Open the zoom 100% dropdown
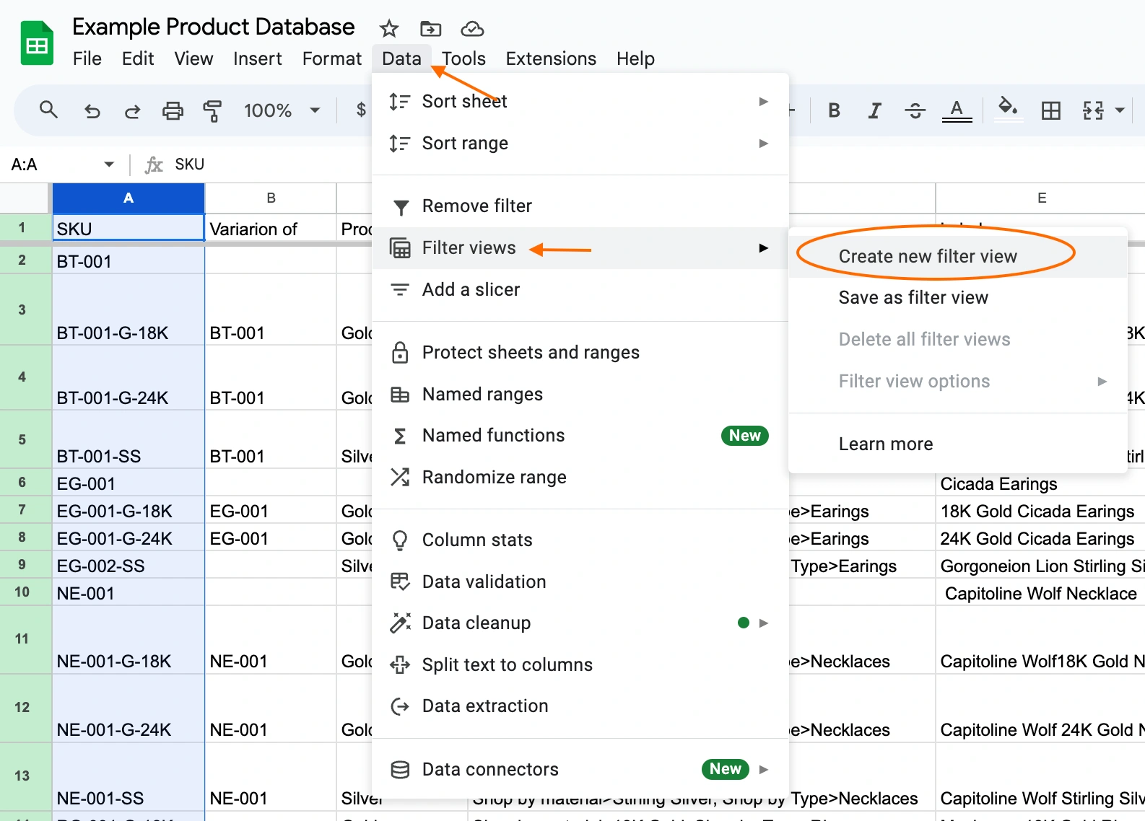Image resolution: width=1145 pixels, height=821 pixels. 282,110
